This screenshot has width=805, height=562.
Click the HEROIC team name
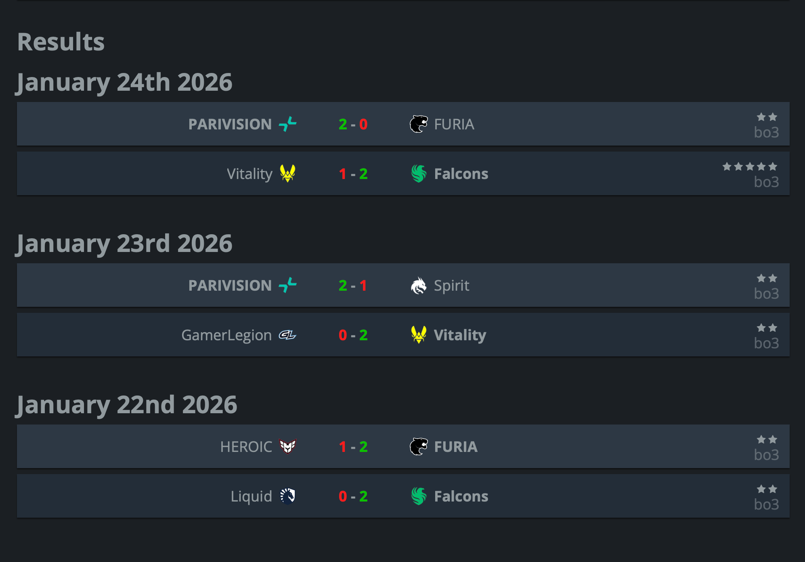click(x=246, y=447)
